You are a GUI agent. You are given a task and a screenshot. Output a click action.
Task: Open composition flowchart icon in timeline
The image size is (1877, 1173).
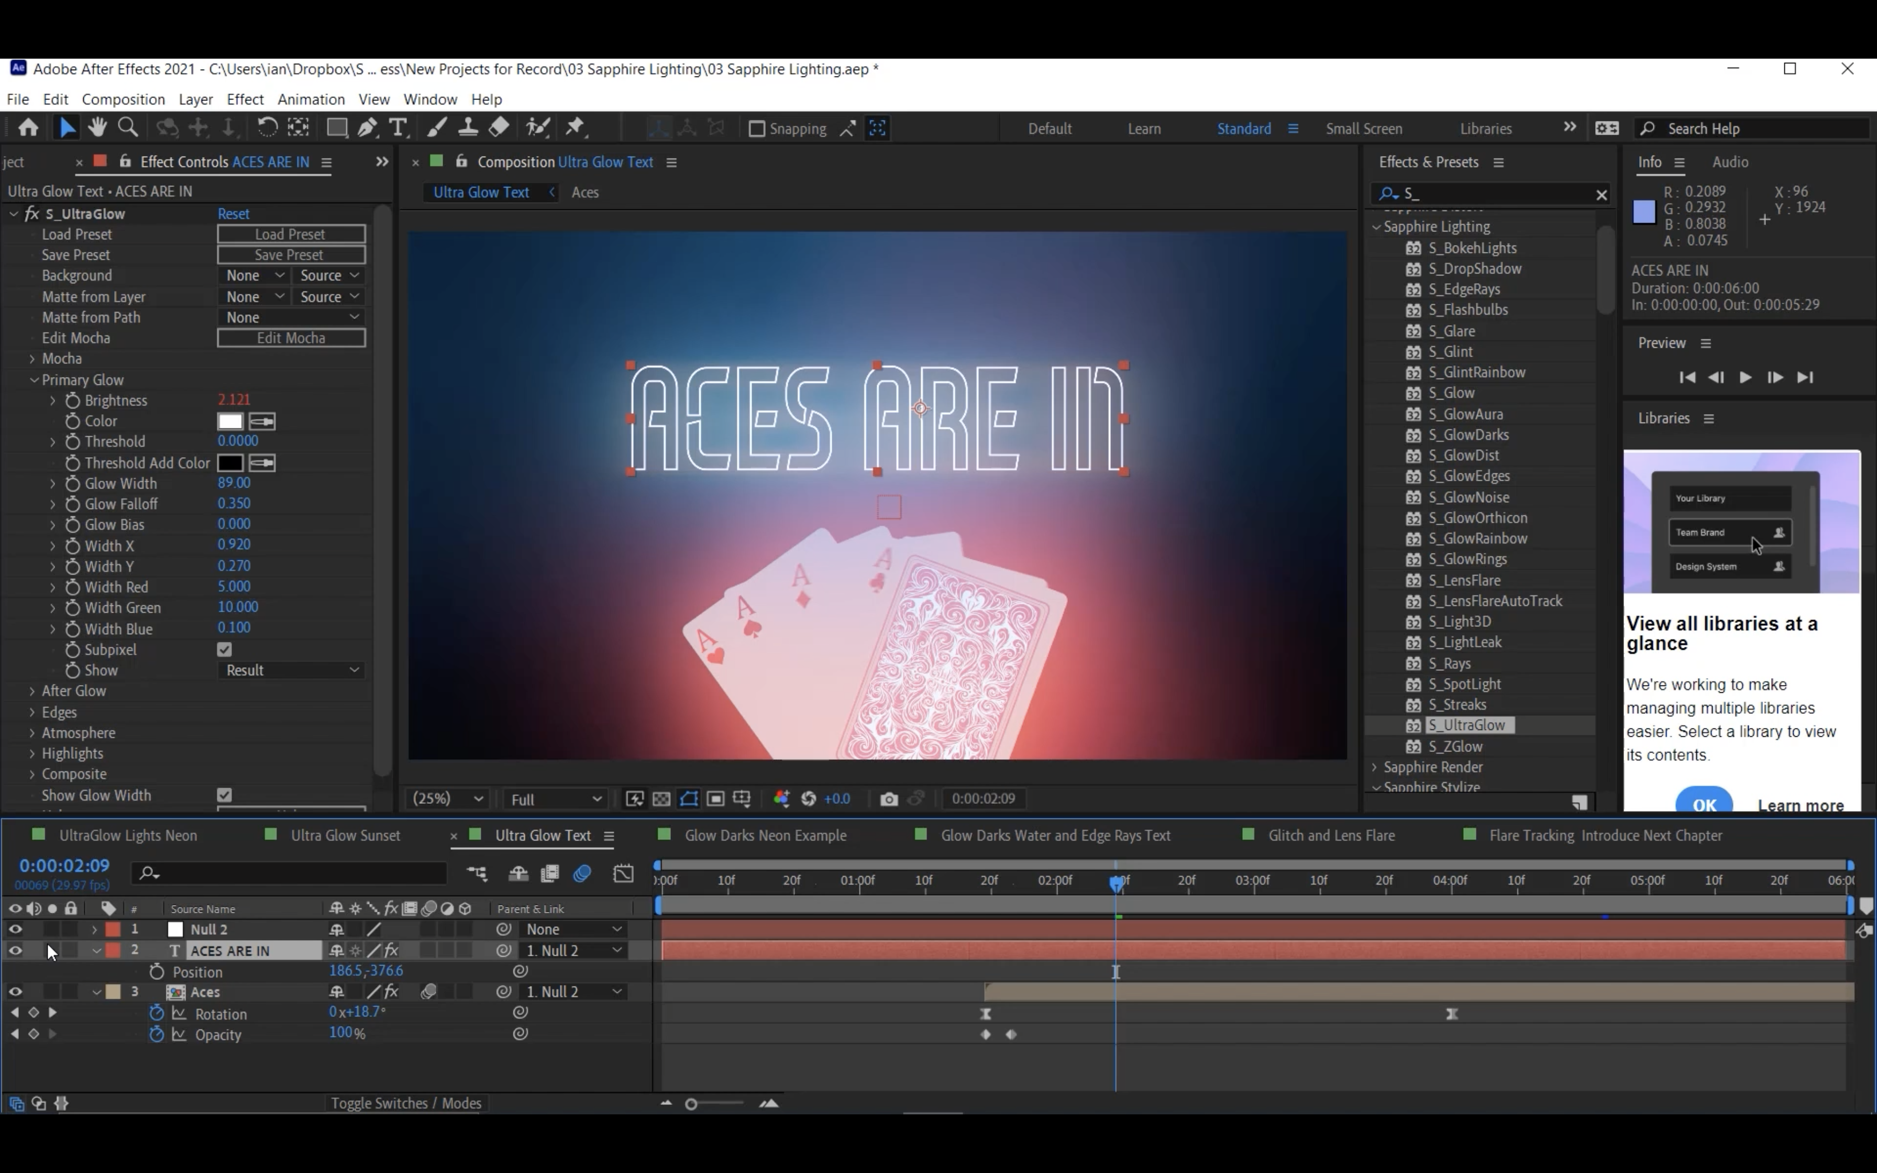coord(477,875)
